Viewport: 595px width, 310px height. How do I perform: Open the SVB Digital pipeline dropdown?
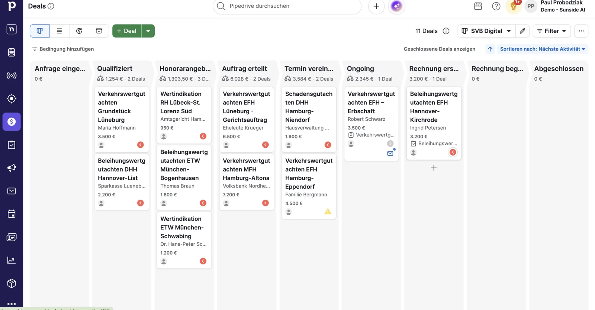click(x=486, y=31)
